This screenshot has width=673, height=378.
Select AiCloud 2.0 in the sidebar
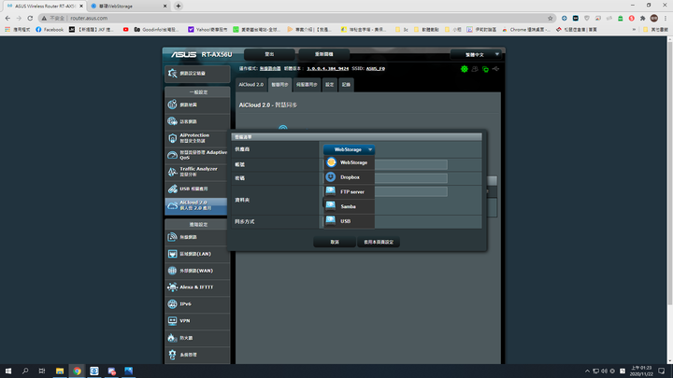pos(197,205)
